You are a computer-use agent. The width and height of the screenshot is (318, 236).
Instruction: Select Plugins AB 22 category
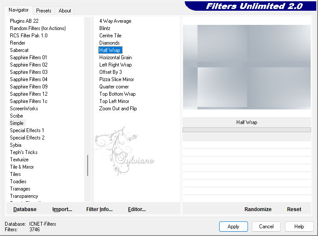click(24, 21)
